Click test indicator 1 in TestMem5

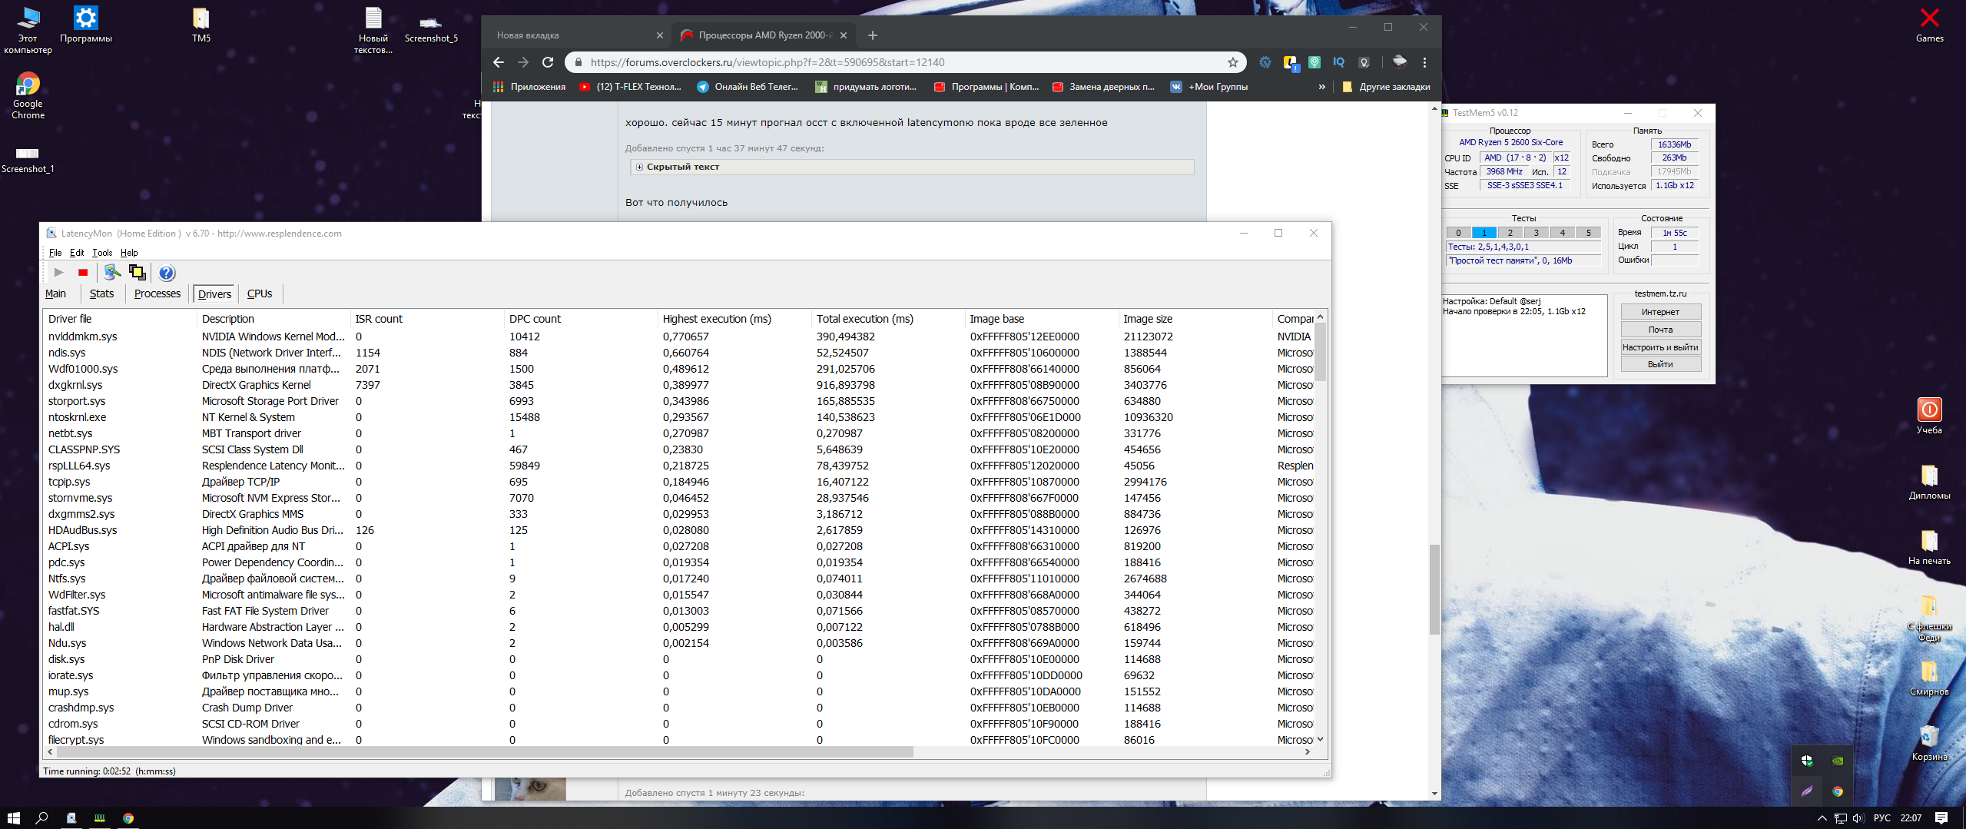click(x=1484, y=233)
